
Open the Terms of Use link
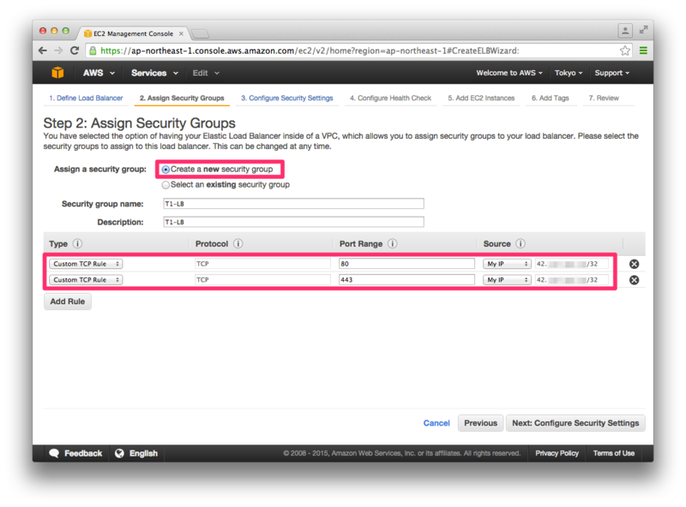[613, 453]
